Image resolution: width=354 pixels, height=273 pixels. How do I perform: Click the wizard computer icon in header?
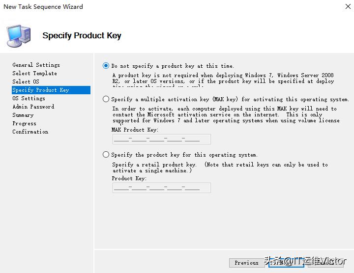coord(18,35)
